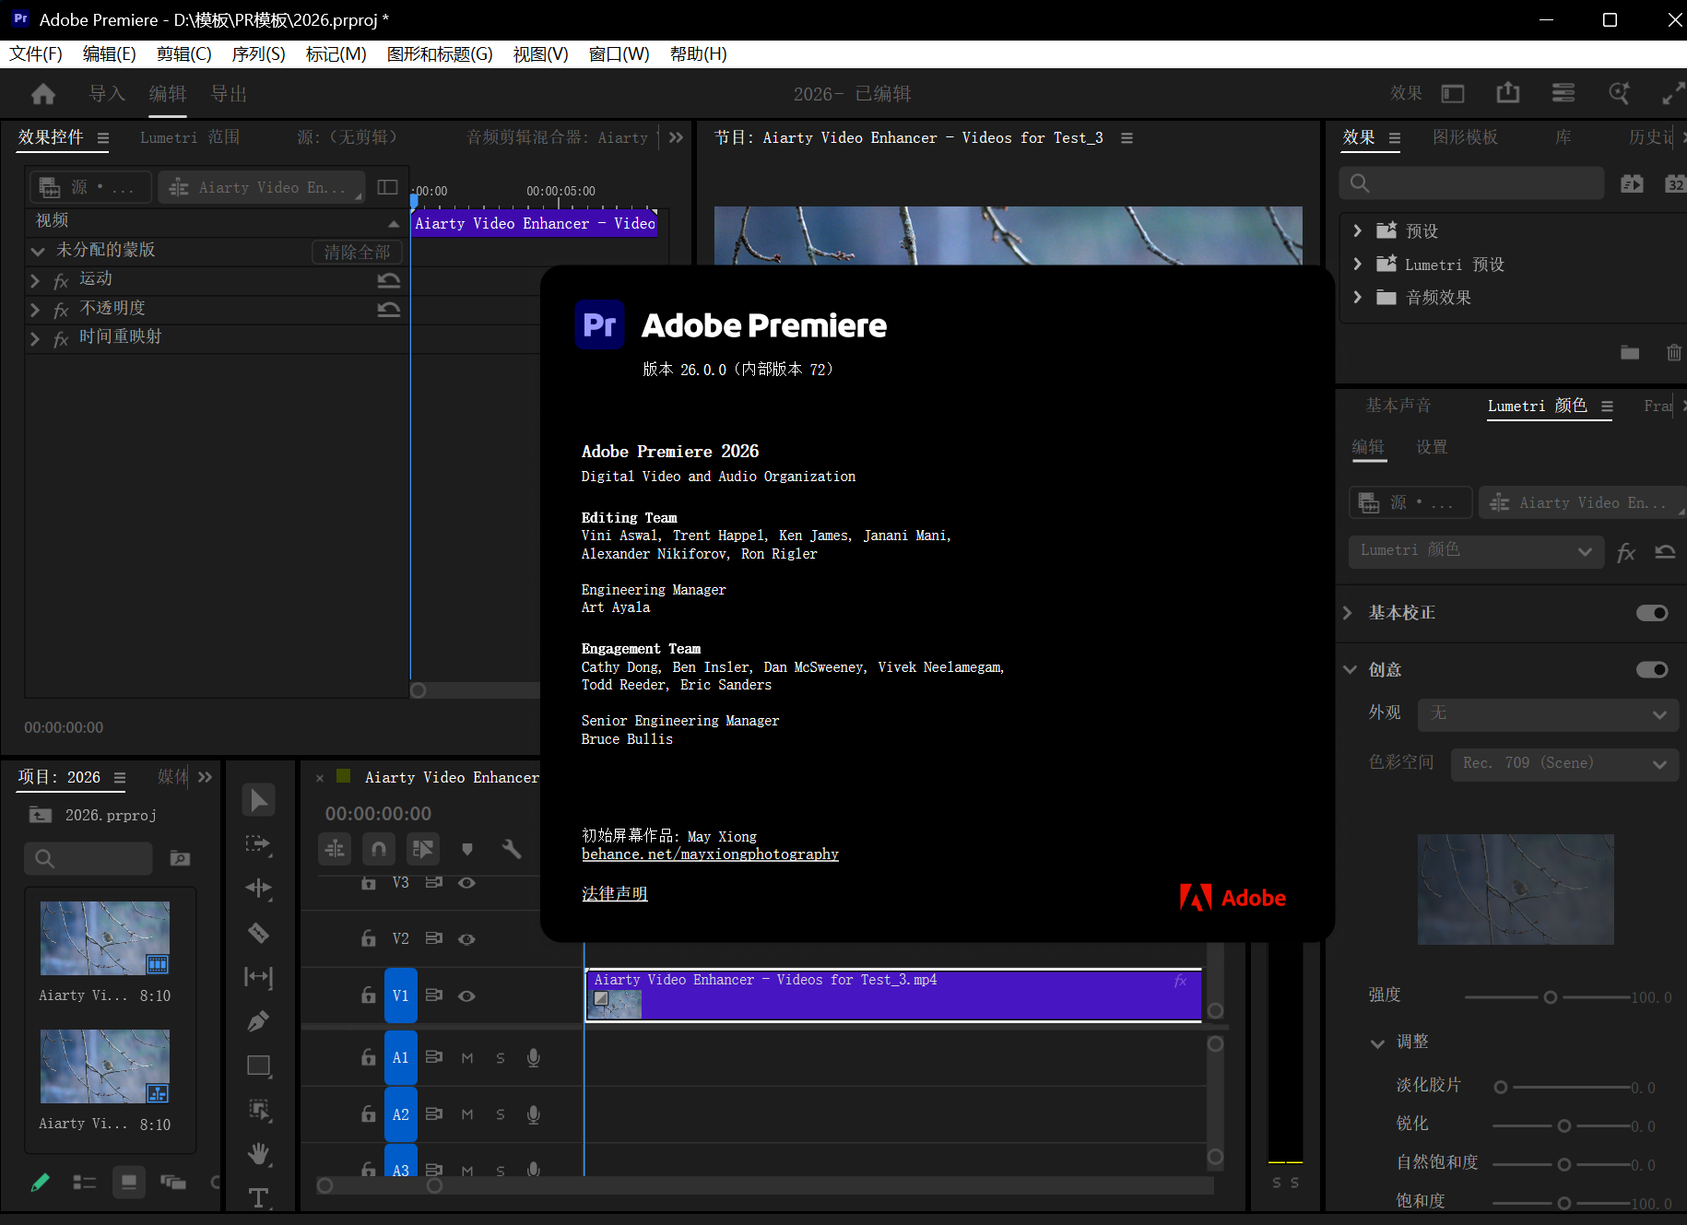Reset the Opacity effect
Screen dimensions: 1687x1225
[389, 310]
